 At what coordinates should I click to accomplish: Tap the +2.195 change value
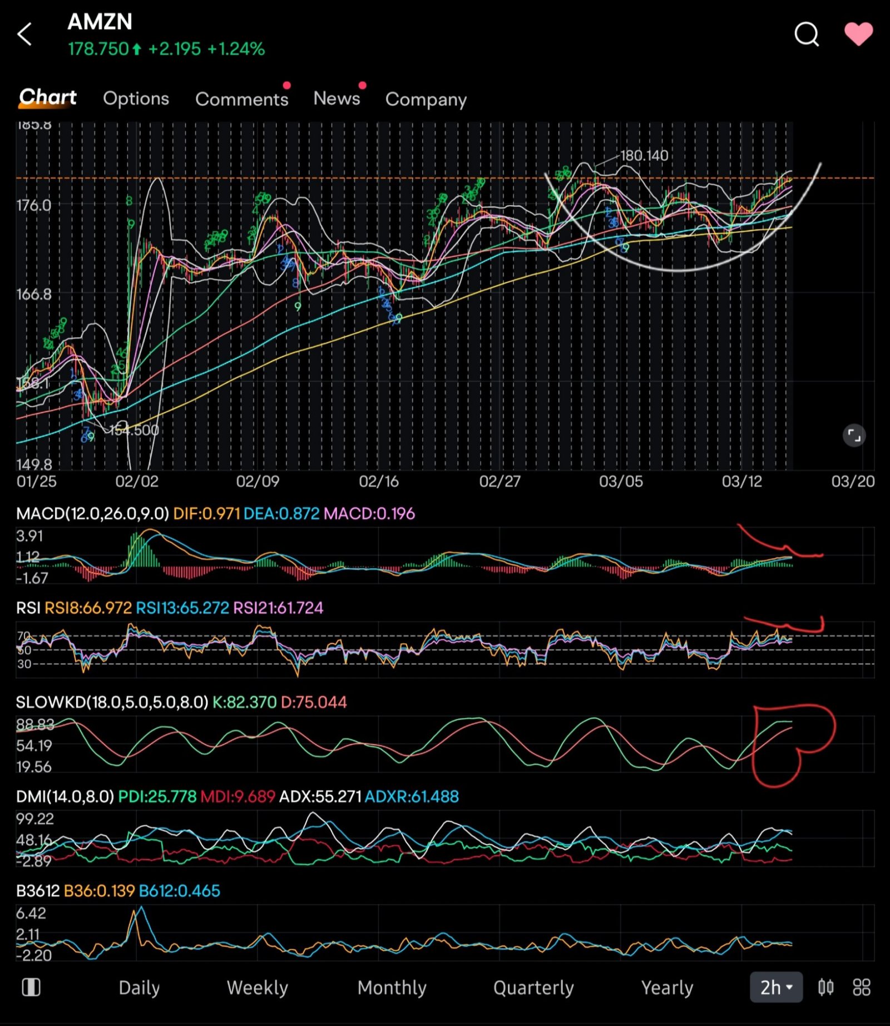coord(174,49)
